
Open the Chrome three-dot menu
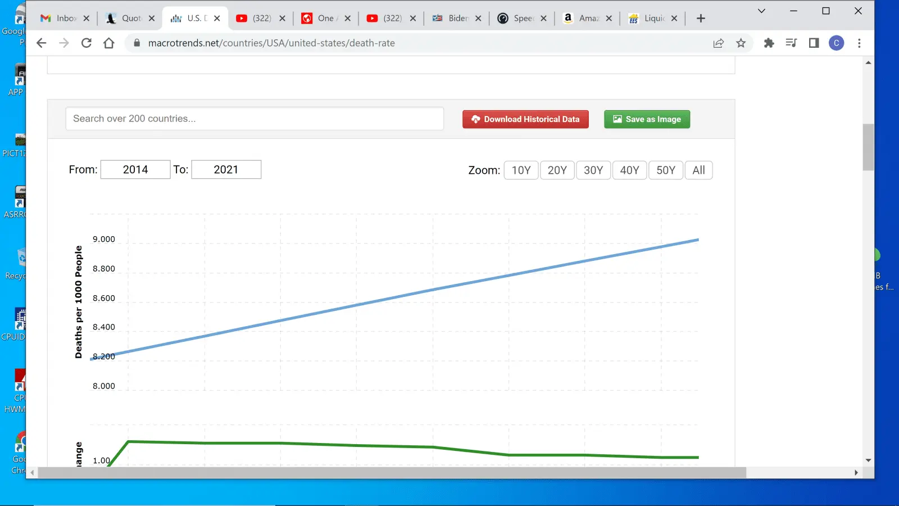tap(859, 43)
